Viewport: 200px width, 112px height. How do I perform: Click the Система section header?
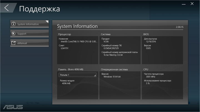106,34
